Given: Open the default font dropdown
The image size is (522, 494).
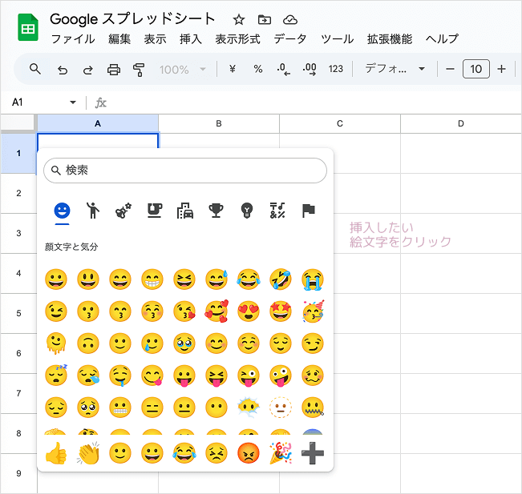Looking at the screenshot, I should (395, 69).
